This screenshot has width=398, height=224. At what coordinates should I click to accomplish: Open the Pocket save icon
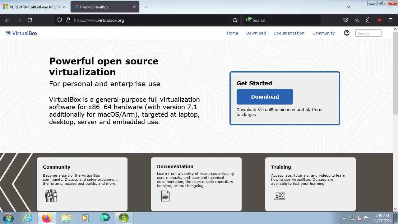[345, 20]
